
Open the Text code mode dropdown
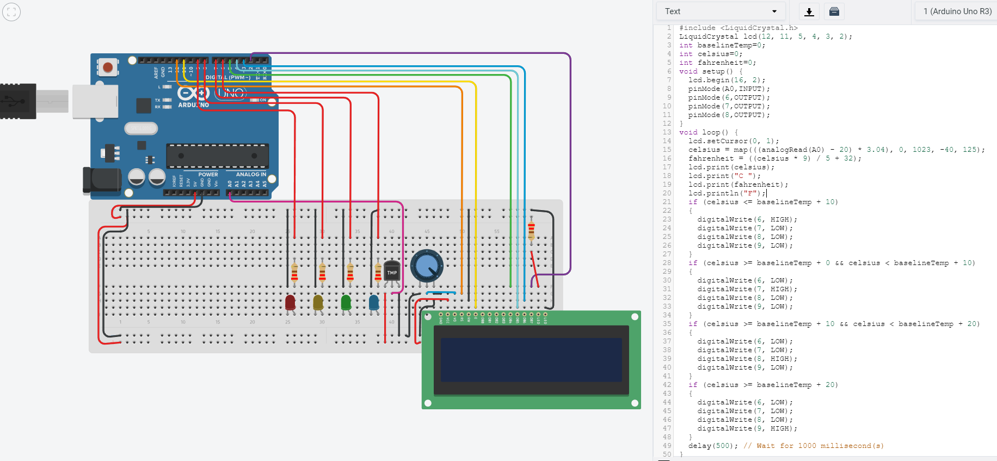pyautogui.click(x=721, y=11)
